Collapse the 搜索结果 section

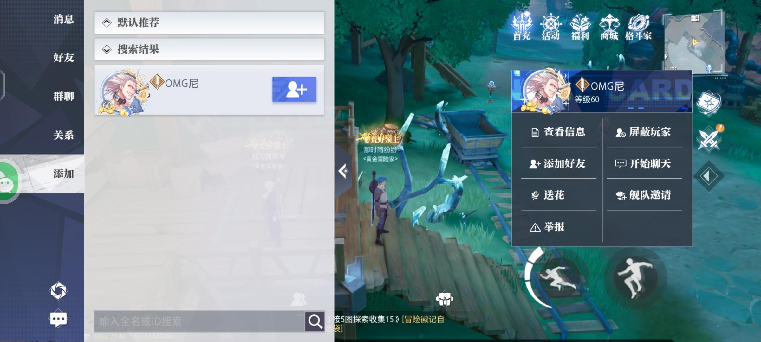(210, 49)
